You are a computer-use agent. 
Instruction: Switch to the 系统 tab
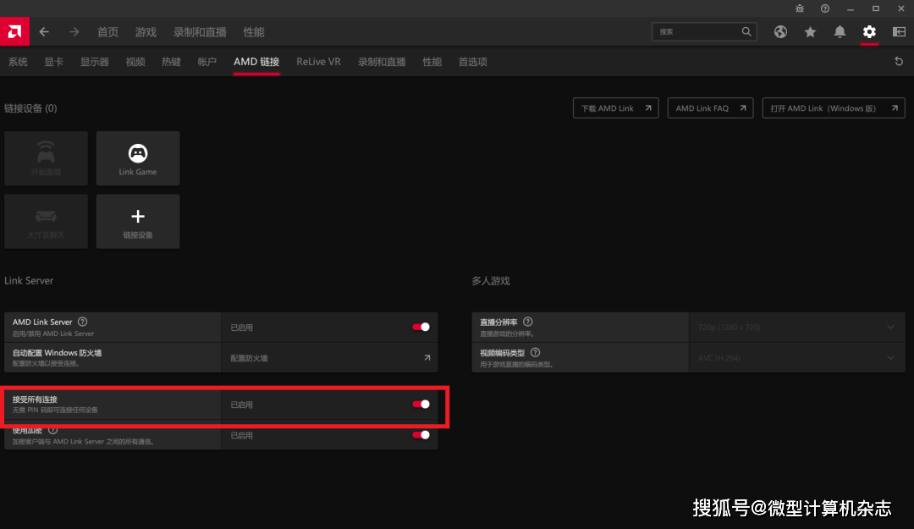(18, 62)
